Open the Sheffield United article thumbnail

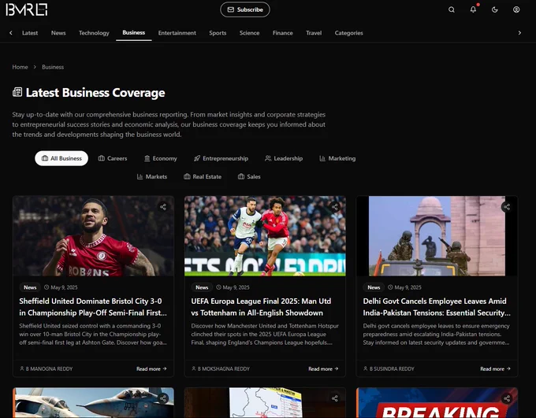click(93, 236)
